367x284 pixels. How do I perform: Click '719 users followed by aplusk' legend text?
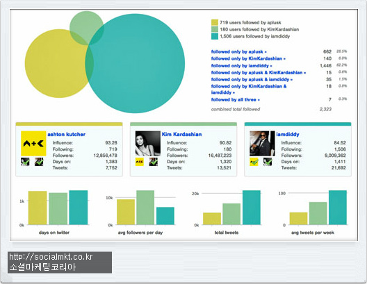click(x=250, y=22)
